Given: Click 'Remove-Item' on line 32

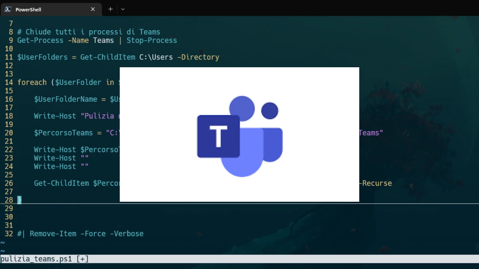Looking at the screenshot, I should [x=53, y=234].
